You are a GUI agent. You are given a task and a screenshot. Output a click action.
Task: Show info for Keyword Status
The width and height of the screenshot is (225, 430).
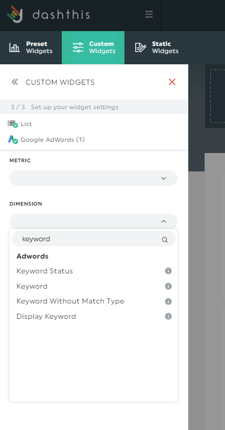pyautogui.click(x=168, y=271)
